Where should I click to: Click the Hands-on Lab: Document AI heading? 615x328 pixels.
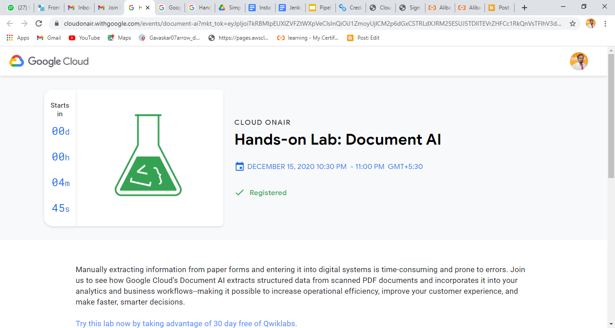pyautogui.click(x=338, y=140)
